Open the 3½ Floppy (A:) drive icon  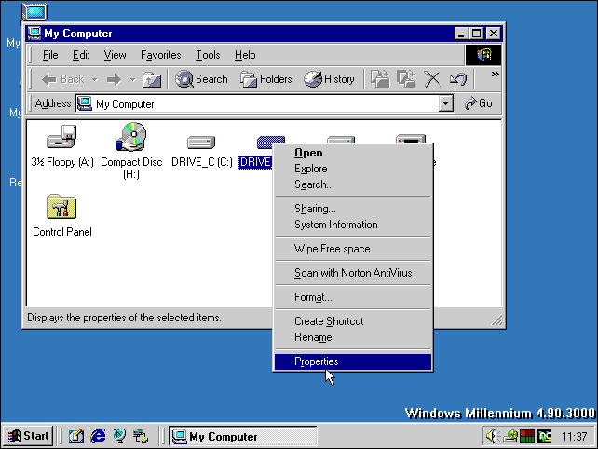(61, 137)
